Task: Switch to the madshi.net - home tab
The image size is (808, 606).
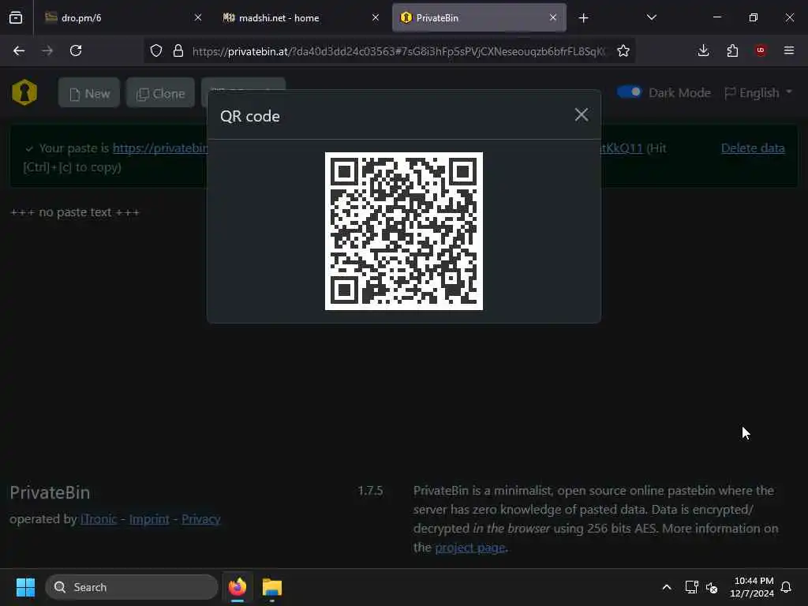Action: pyautogui.click(x=300, y=17)
